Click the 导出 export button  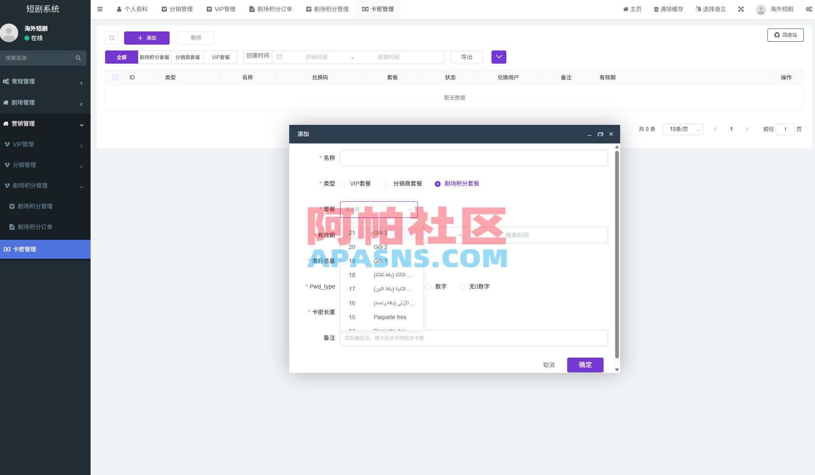coord(466,57)
